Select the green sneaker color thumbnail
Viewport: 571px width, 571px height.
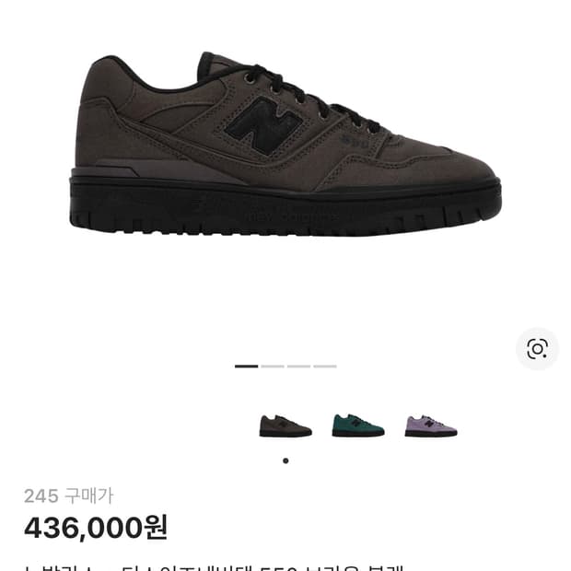[358, 425]
